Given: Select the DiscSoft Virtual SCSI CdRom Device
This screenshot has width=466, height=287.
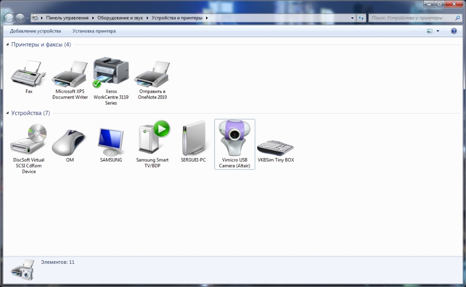Looking at the screenshot, I should [29, 139].
